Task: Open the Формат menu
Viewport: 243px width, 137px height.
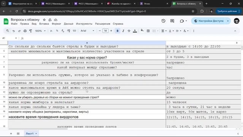Action: coord(56,24)
